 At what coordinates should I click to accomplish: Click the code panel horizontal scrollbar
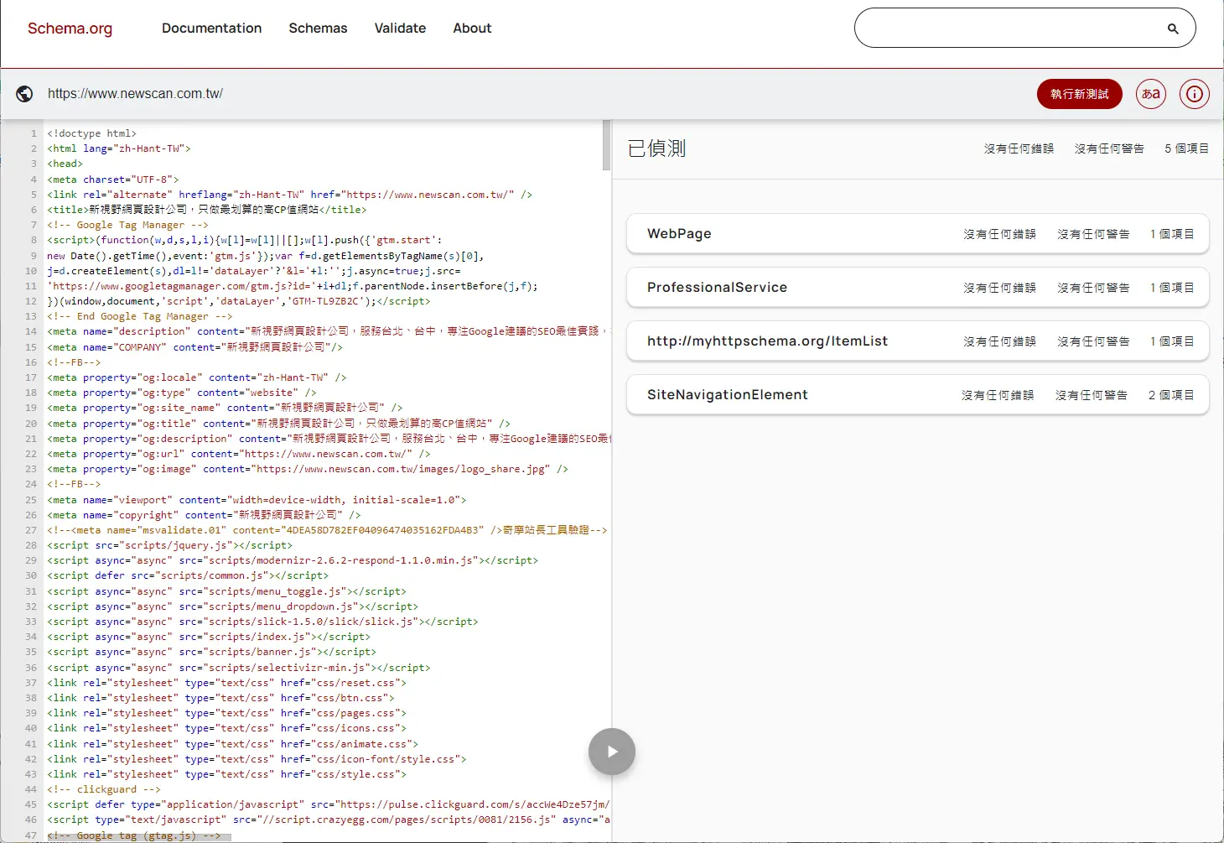138,836
